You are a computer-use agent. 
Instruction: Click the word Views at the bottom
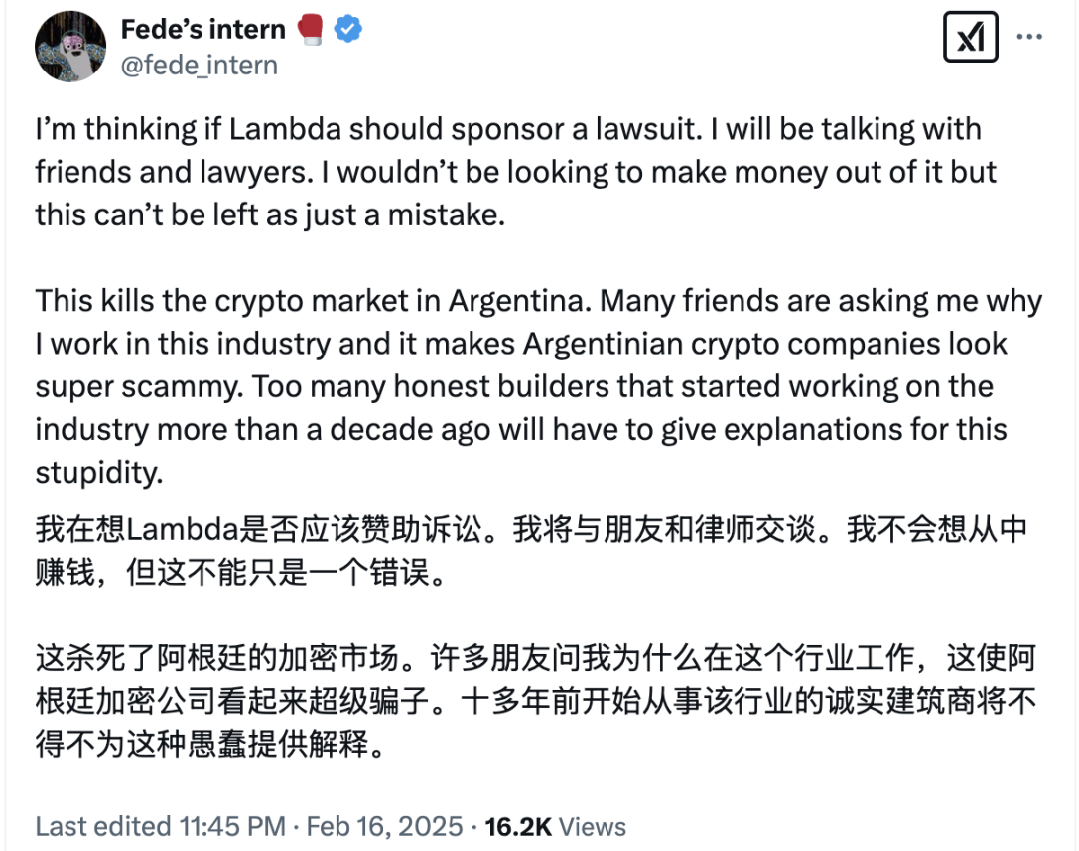[593, 826]
